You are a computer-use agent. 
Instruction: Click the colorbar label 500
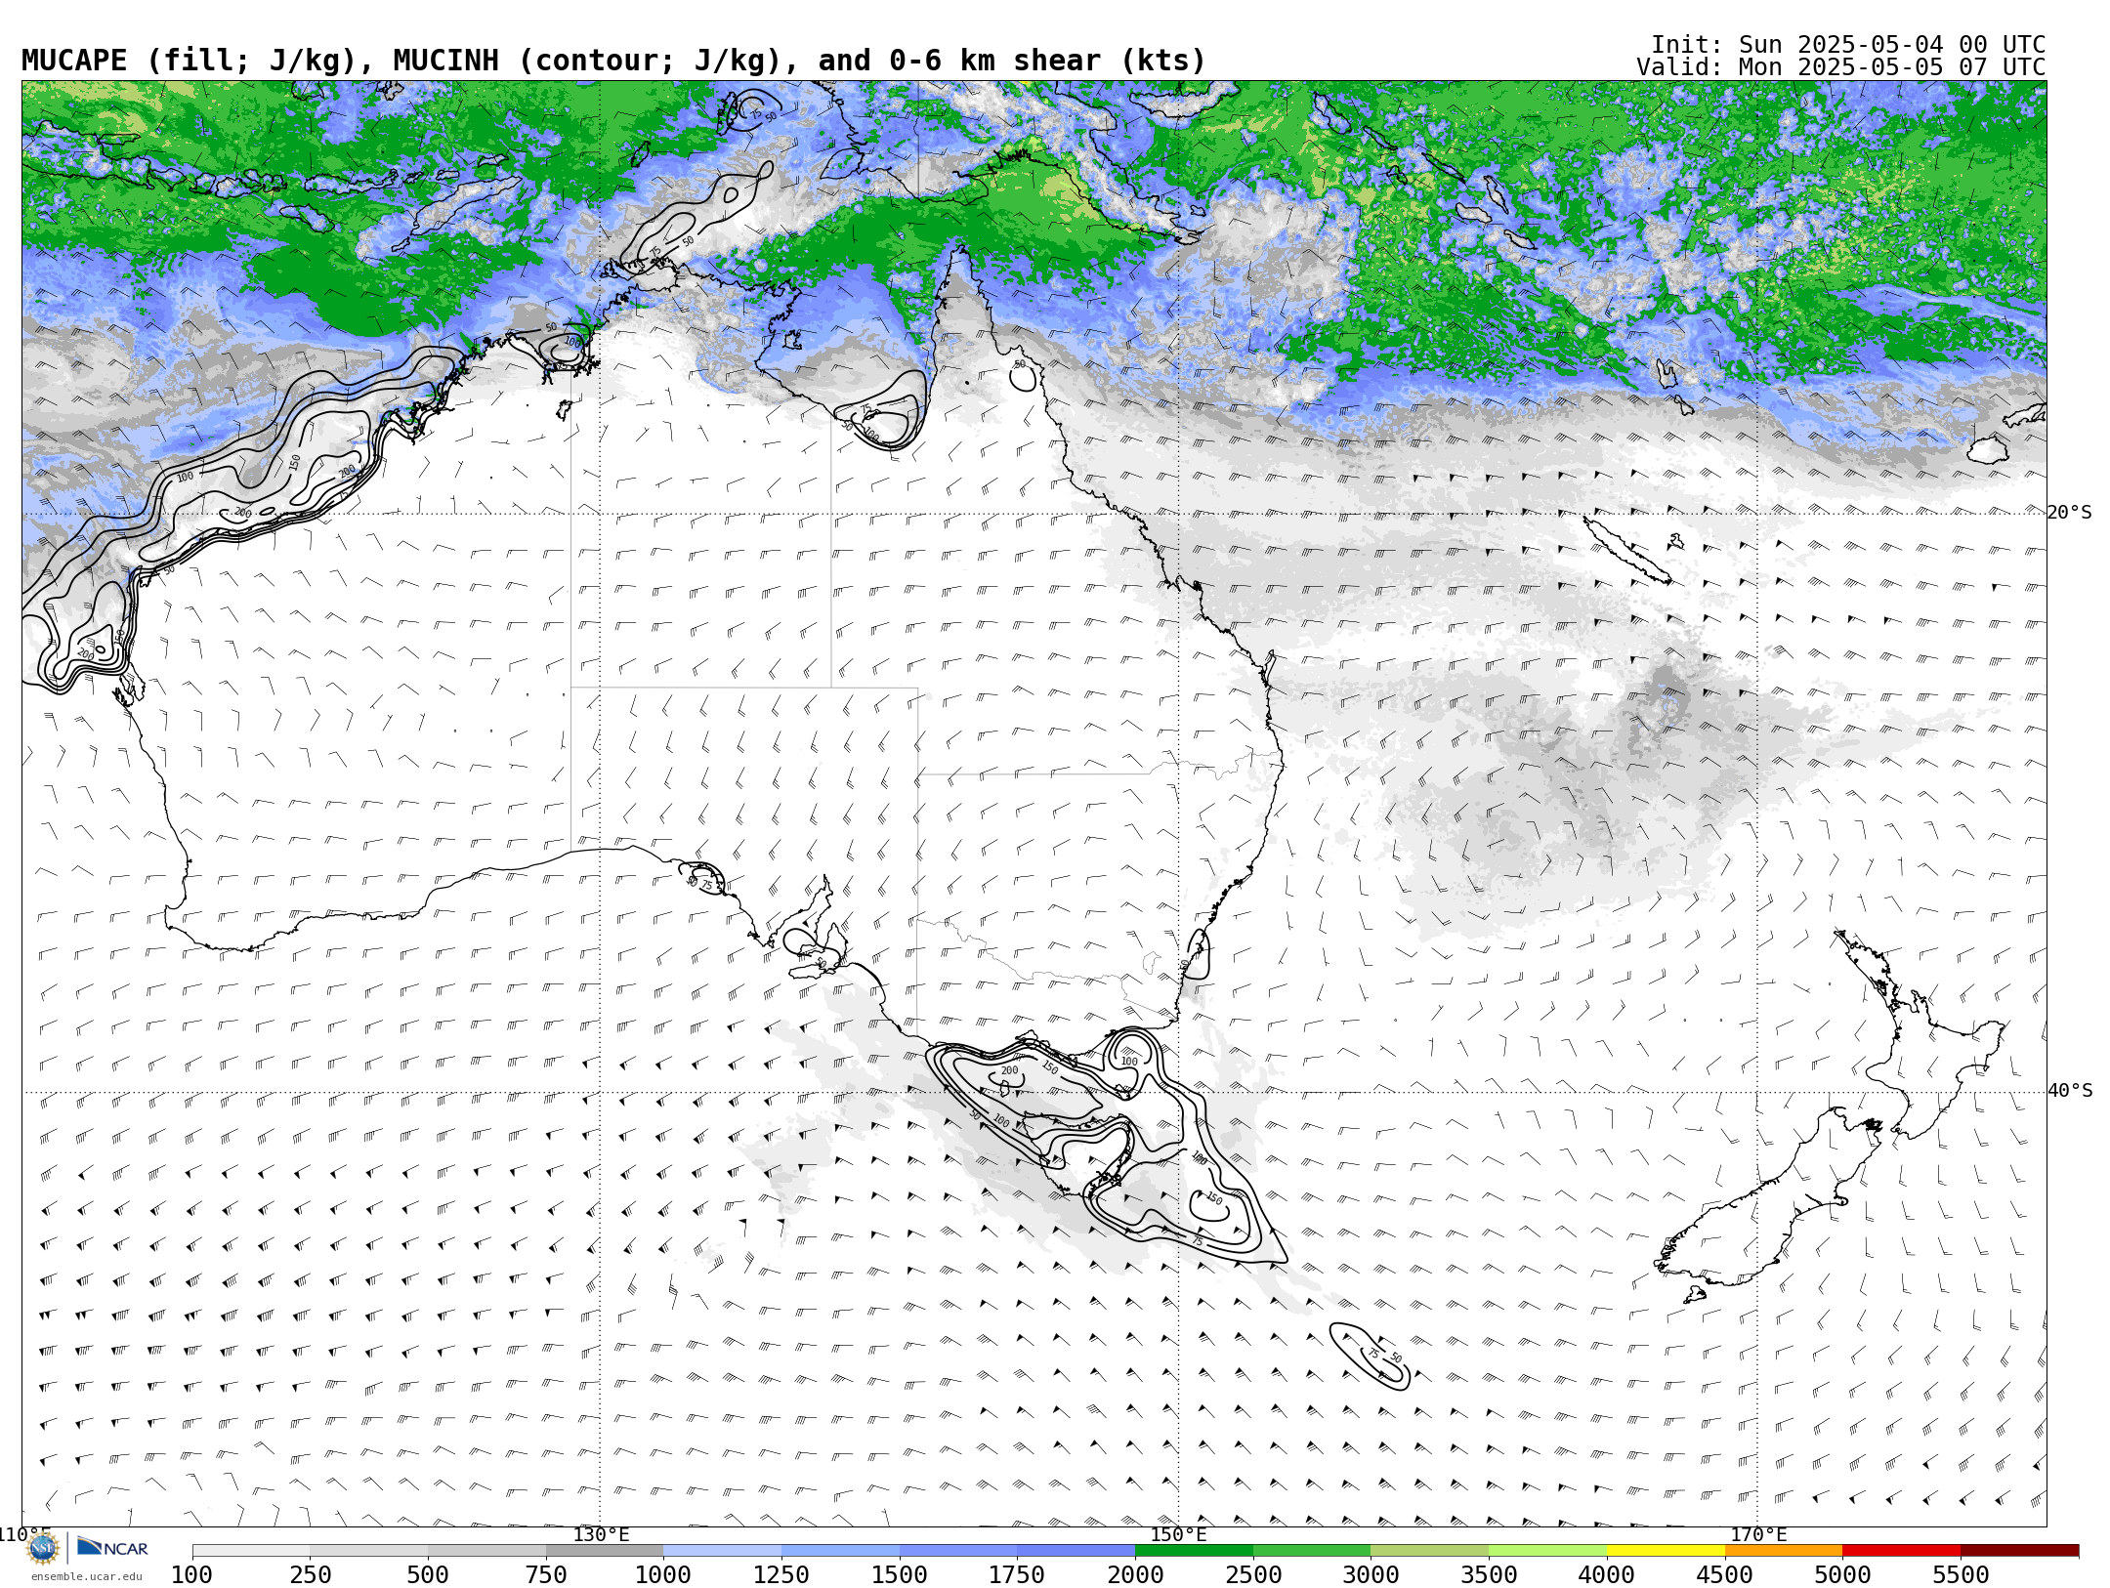tap(428, 1575)
